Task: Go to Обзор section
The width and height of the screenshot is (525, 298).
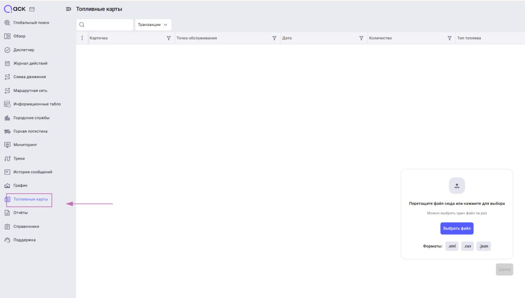Action: point(19,36)
